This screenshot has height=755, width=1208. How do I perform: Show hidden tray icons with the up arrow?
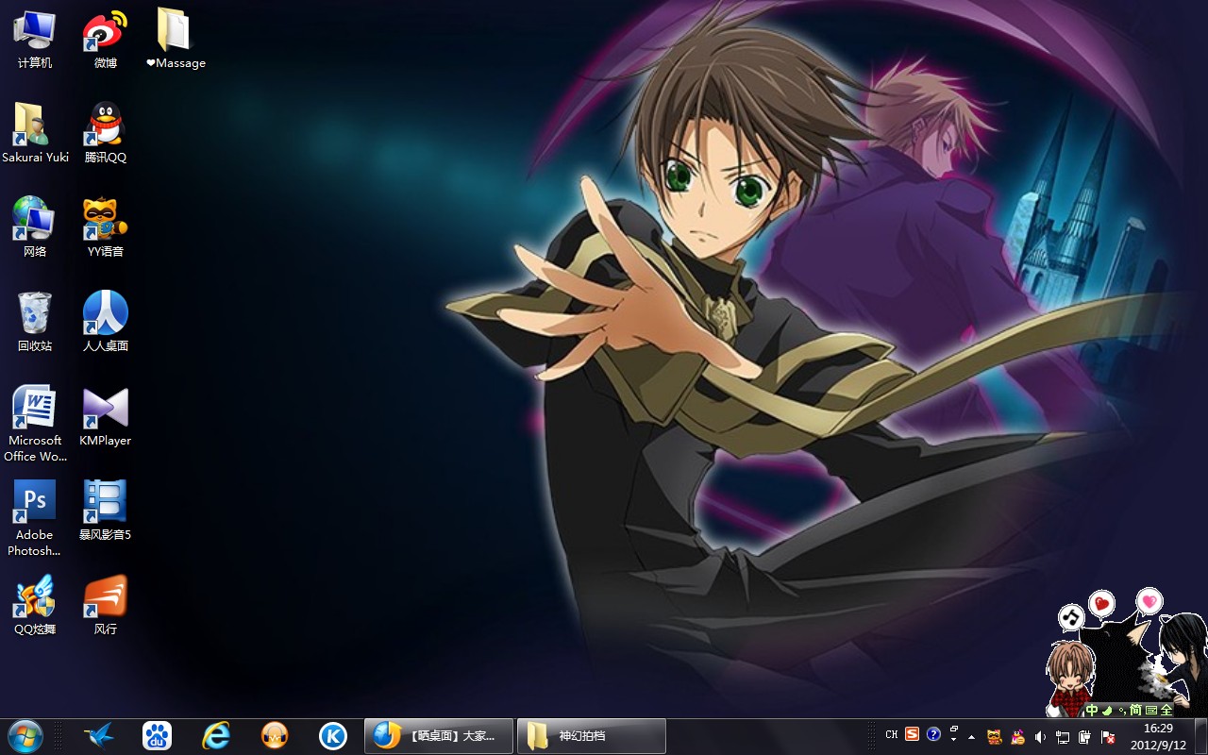click(x=972, y=737)
